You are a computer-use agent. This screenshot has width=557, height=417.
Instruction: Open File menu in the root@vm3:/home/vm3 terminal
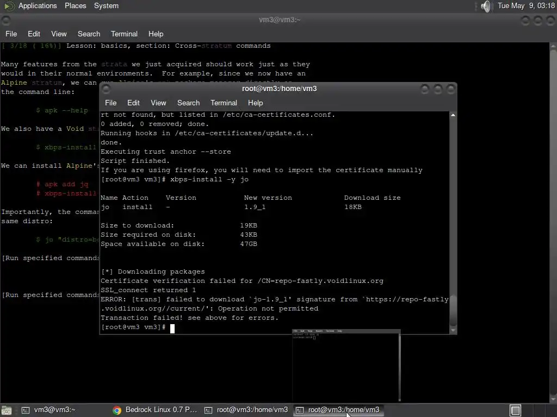[110, 103]
